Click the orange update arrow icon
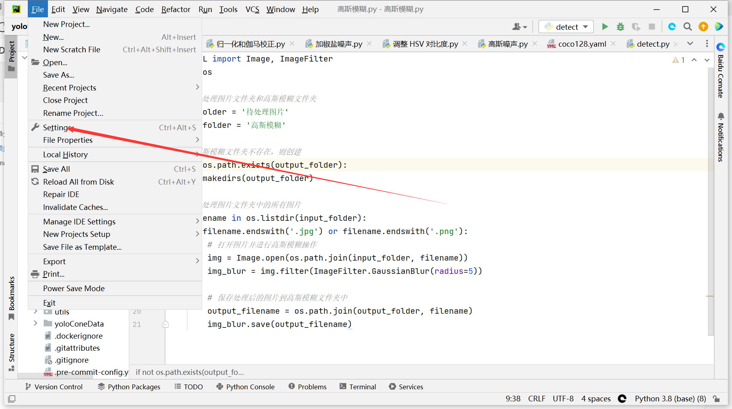Screen dimensions: 732x409 click(x=703, y=27)
